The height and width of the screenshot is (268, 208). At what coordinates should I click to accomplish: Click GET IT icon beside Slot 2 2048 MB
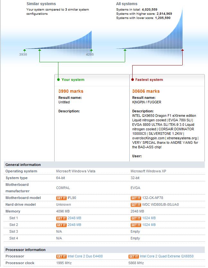click(x=61, y=225)
